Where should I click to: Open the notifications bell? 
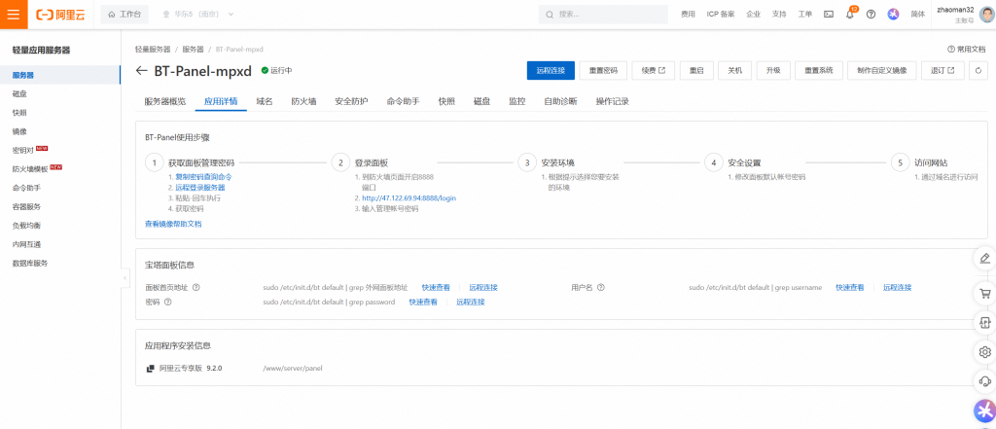(x=850, y=14)
